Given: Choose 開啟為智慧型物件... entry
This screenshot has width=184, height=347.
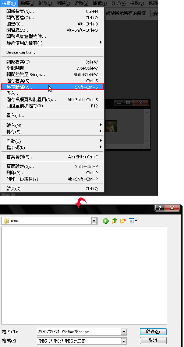Looking at the screenshot, I should click(52, 37).
